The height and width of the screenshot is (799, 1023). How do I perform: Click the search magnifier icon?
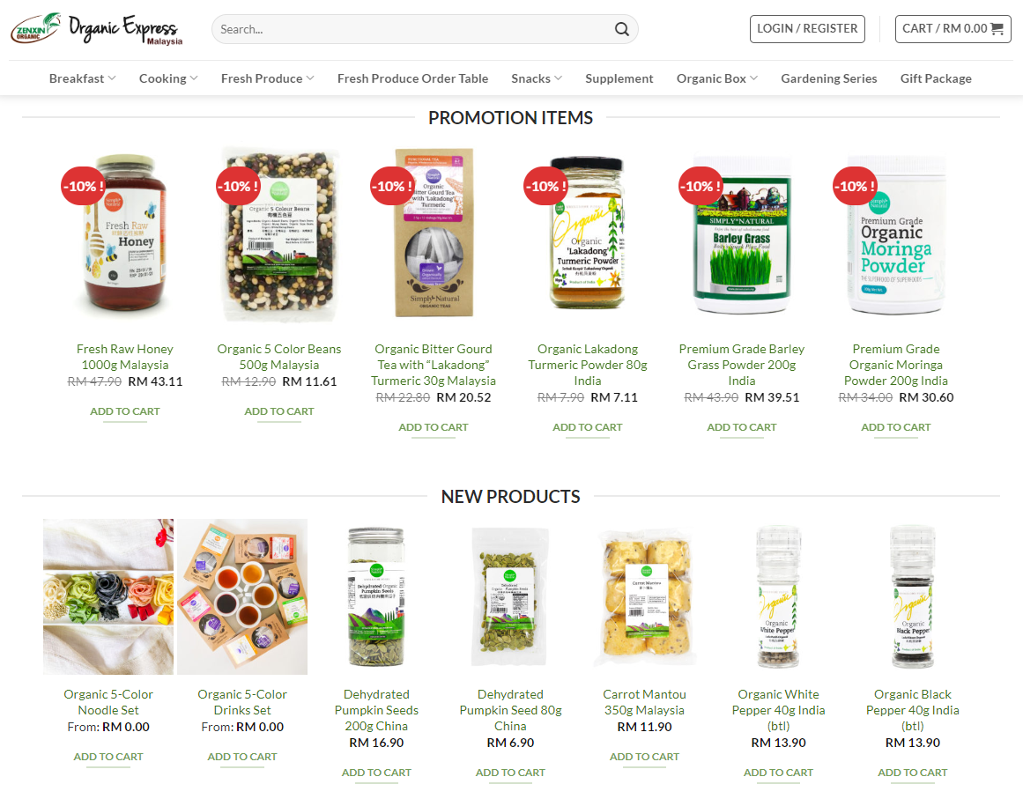click(x=622, y=29)
